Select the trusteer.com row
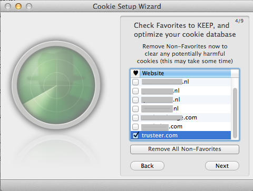 [x=181, y=135]
